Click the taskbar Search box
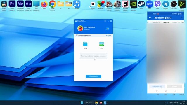Screen dimensions: 187x105 (x=89, y=103)
